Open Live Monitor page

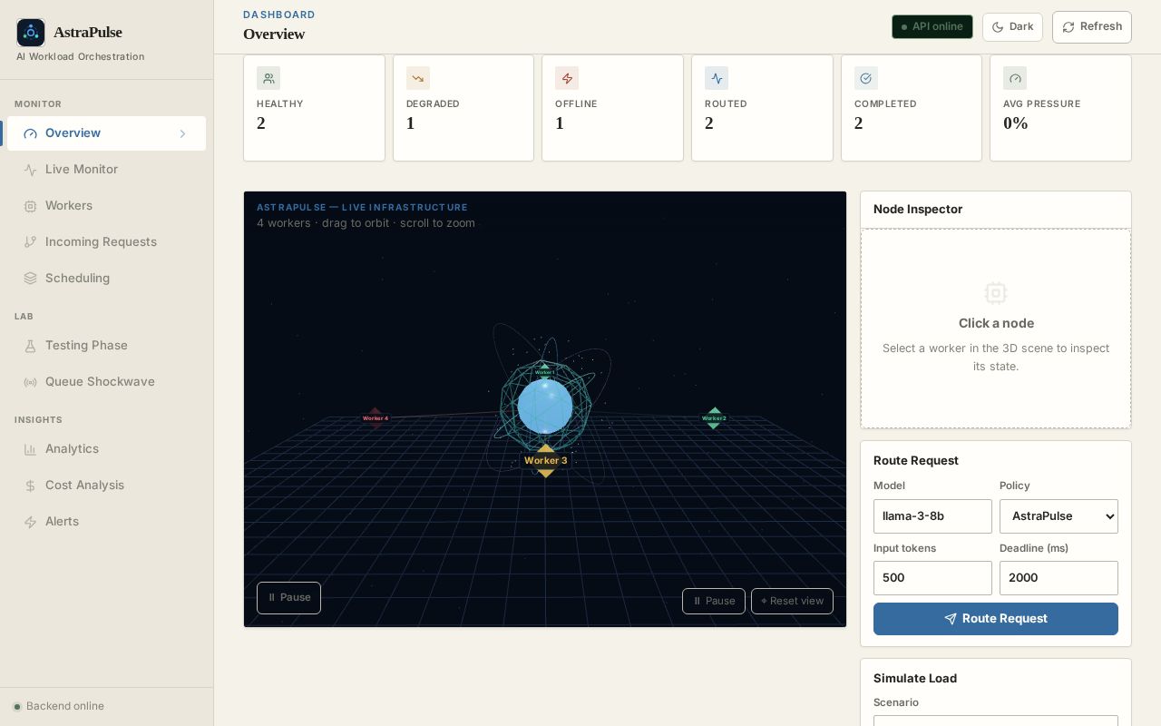coord(106,170)
